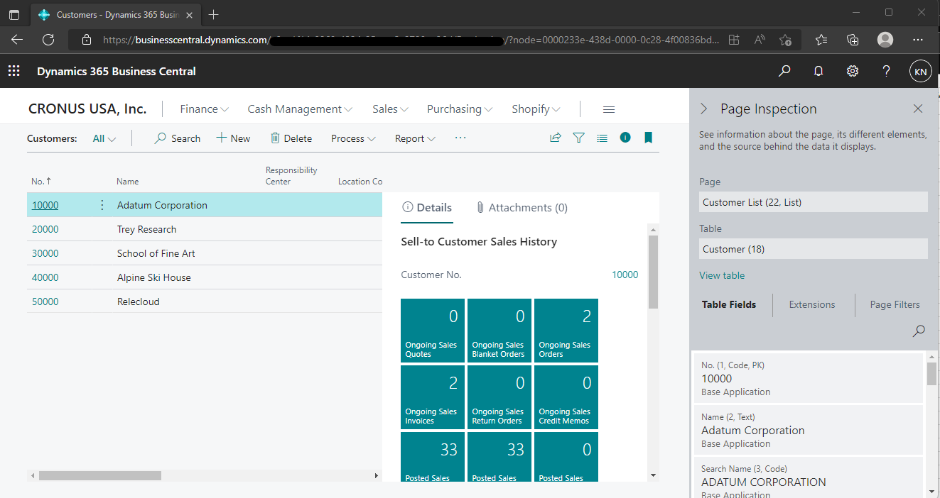Toggle the FactBox information icon
This screenshot has height=498, width=940.
625,138
